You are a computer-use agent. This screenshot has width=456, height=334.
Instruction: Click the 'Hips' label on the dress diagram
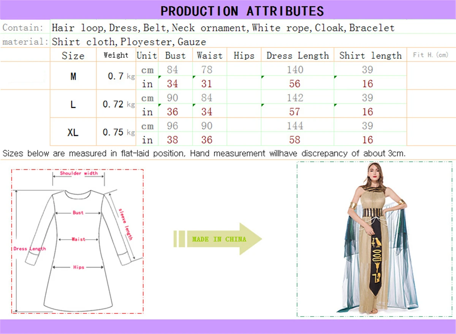[x=78, y=268]
